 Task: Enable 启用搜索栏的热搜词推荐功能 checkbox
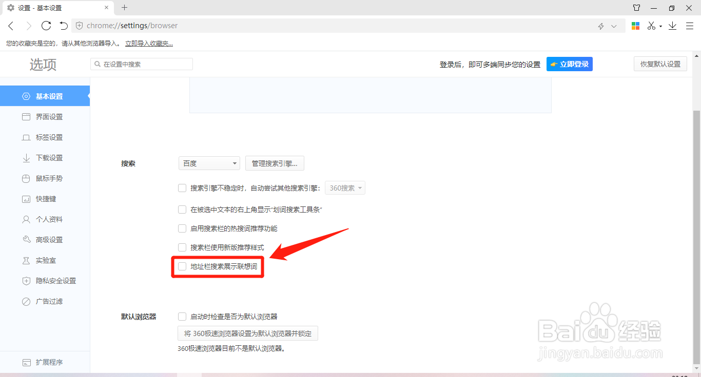(182, 228)
